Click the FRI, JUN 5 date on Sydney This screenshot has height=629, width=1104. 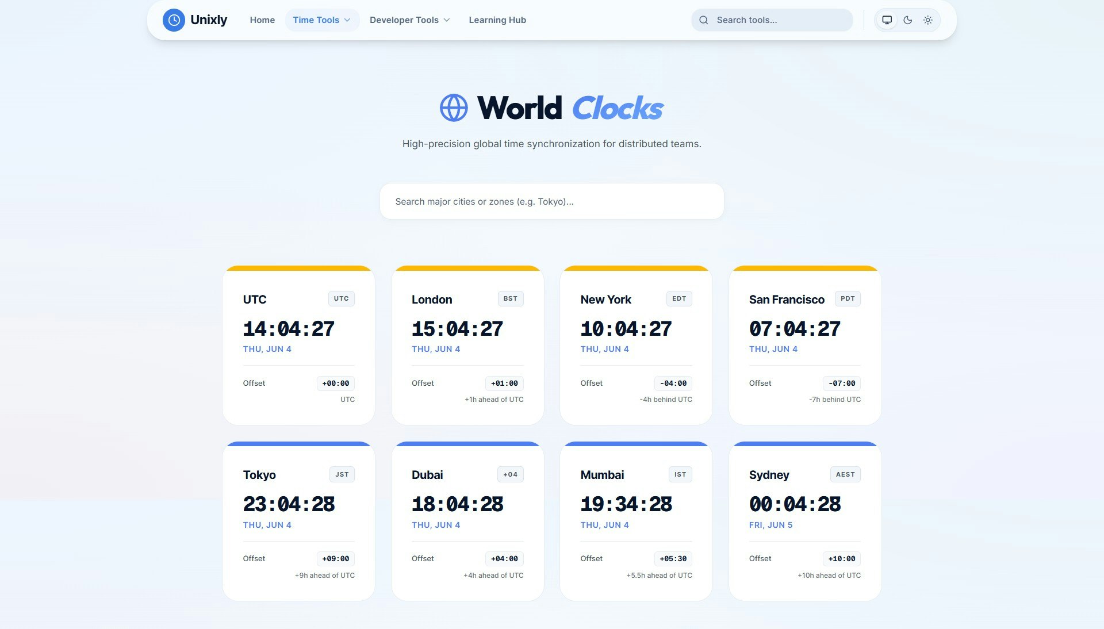770,525
